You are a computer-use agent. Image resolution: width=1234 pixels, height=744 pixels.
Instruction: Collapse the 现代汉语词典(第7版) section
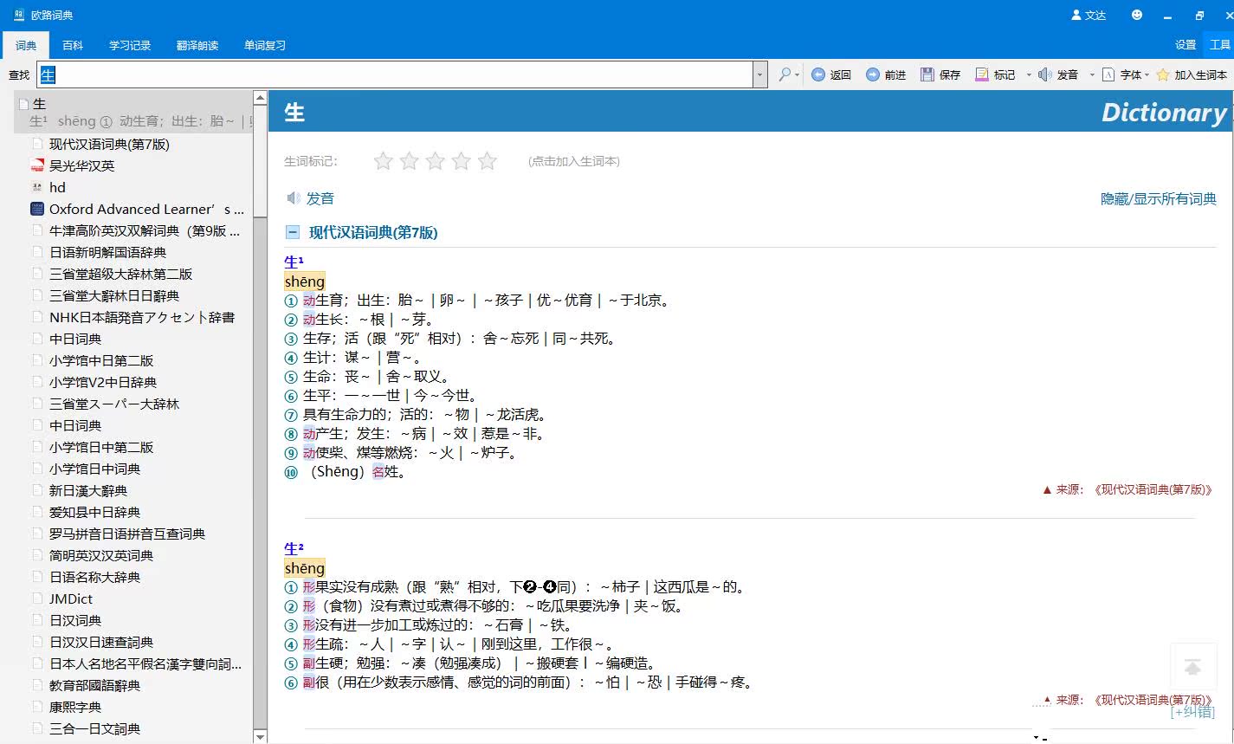293,232
